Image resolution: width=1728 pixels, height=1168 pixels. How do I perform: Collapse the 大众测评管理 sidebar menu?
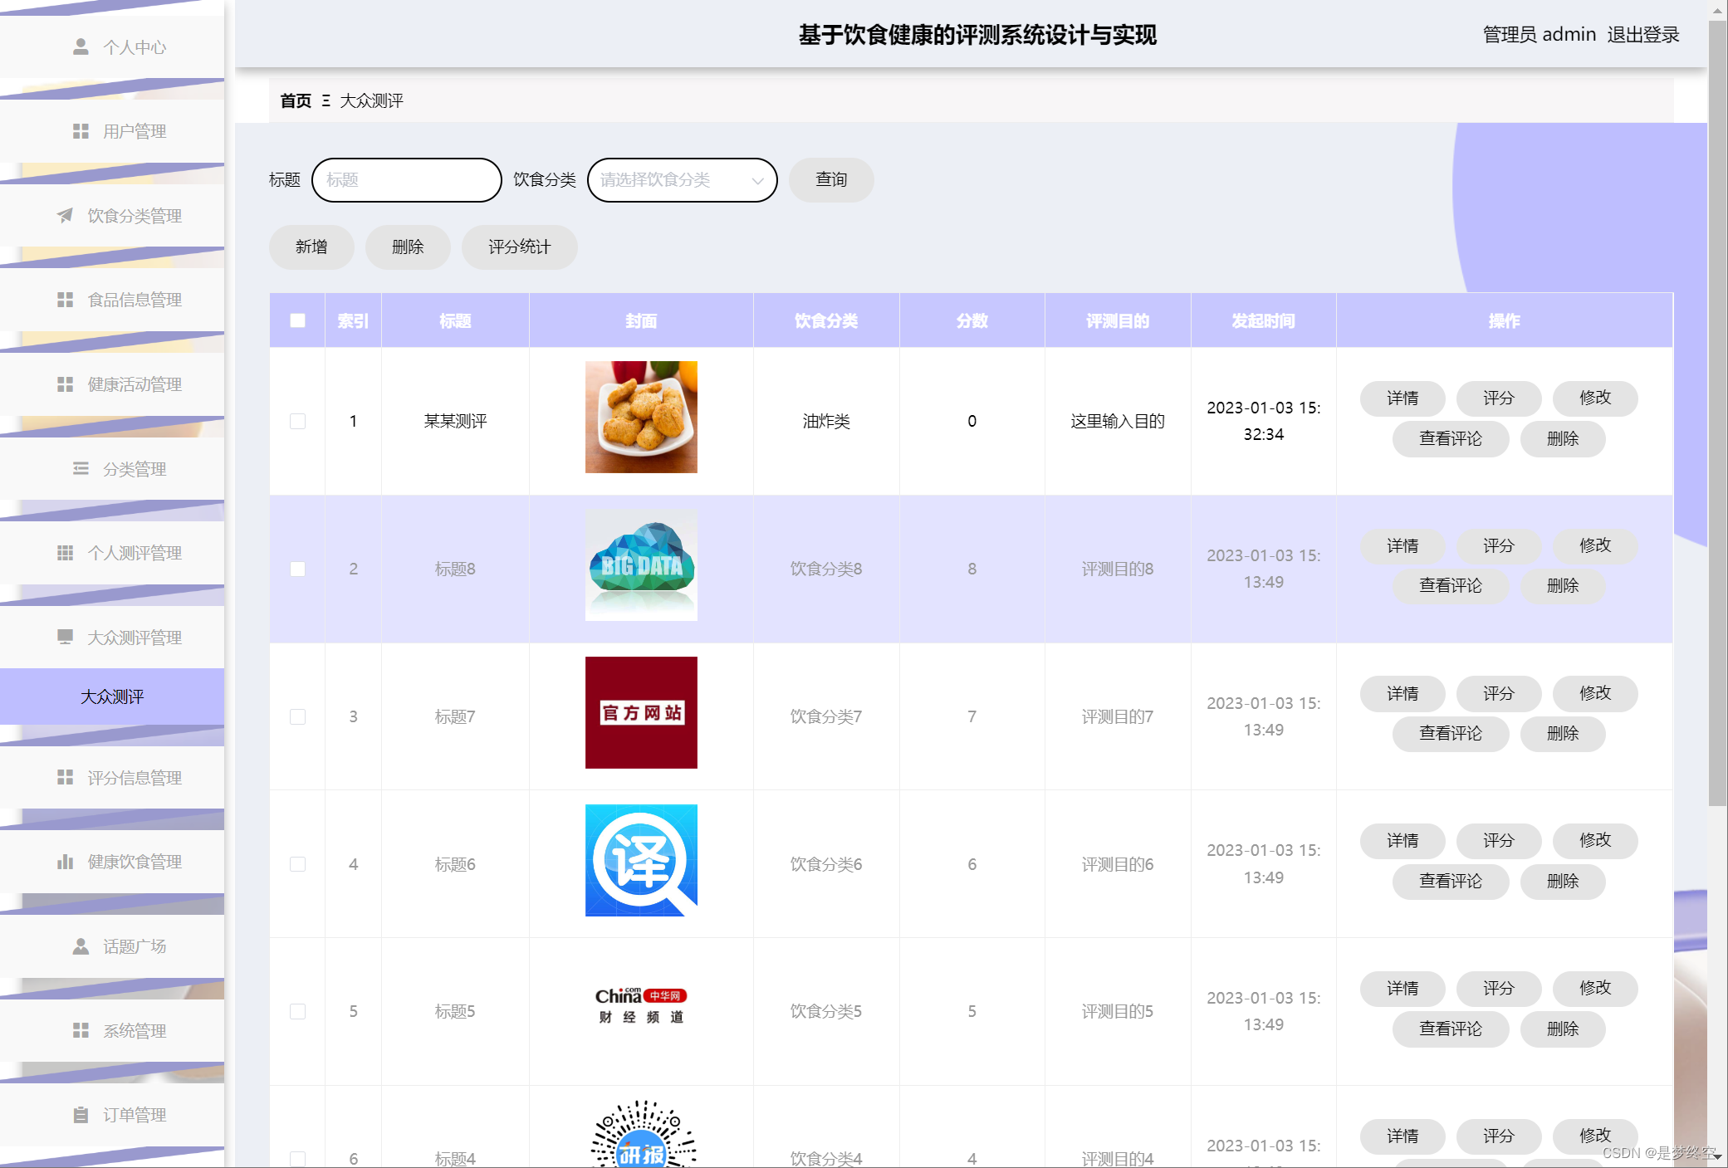point(112,638)
